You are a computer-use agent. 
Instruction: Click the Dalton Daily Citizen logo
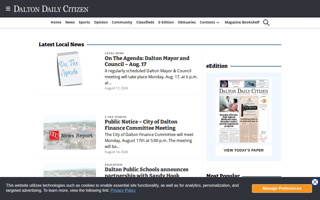point(51,9)
